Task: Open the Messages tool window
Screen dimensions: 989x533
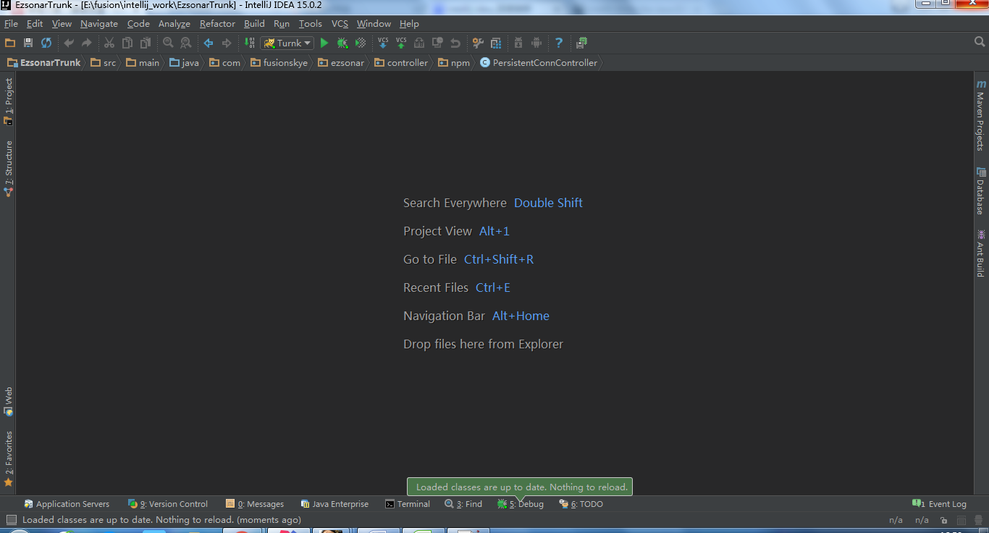Action: [x=255, y=504]
